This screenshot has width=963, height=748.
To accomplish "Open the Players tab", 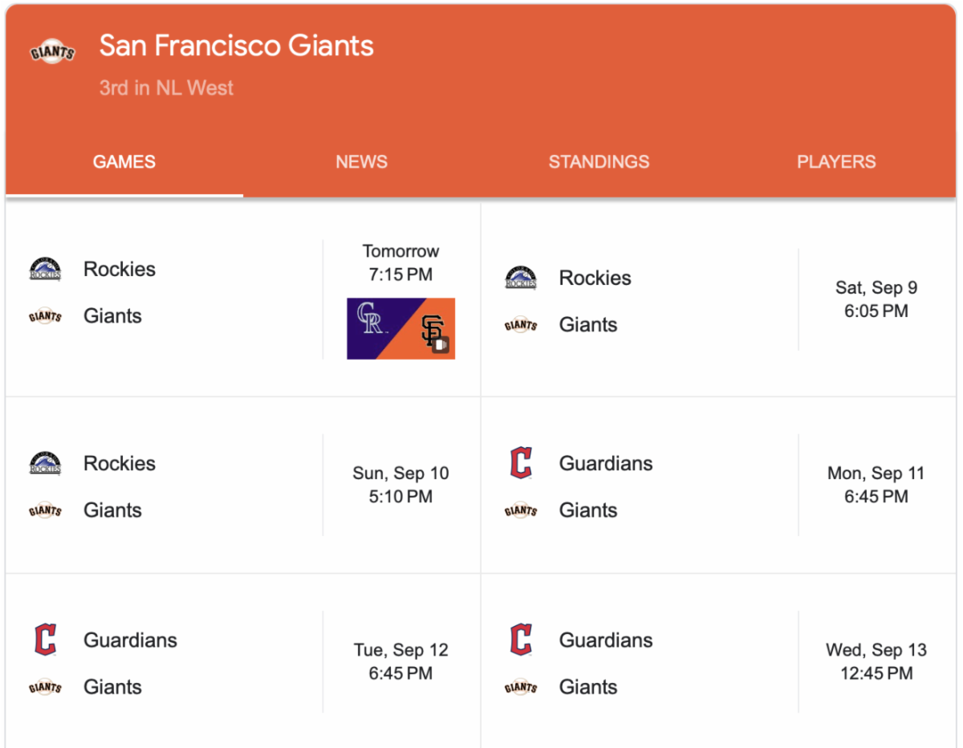I will (x=836, y=162).
